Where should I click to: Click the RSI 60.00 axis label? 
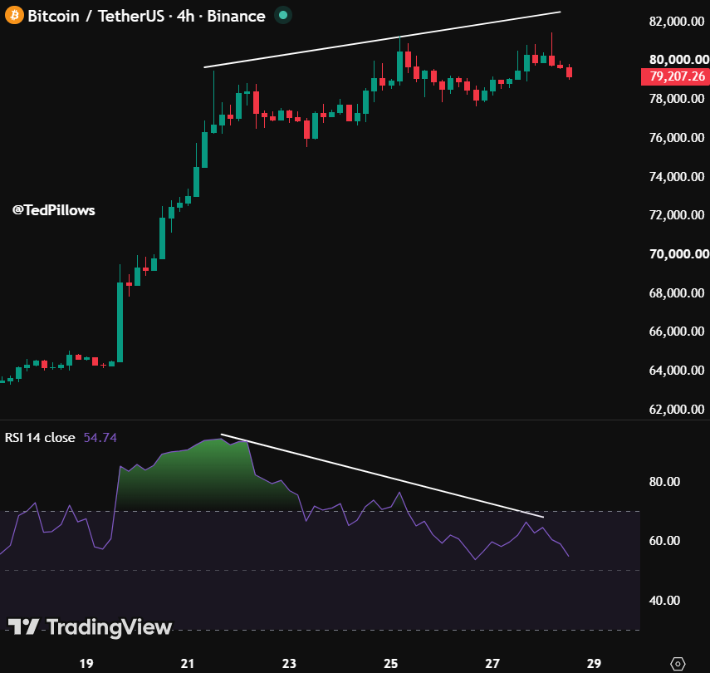coord(664,541)
